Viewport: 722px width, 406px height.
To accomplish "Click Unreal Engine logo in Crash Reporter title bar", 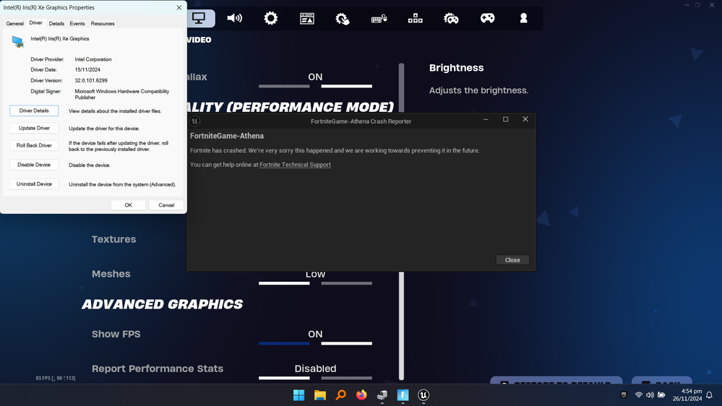I will click(195, 121).
